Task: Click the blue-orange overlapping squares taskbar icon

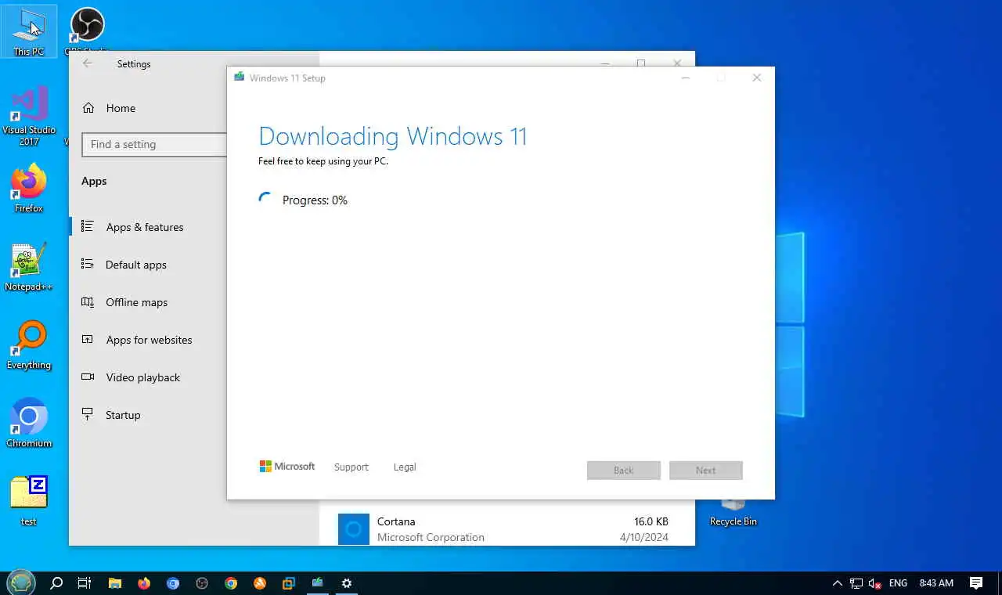Action: point(289,583)
